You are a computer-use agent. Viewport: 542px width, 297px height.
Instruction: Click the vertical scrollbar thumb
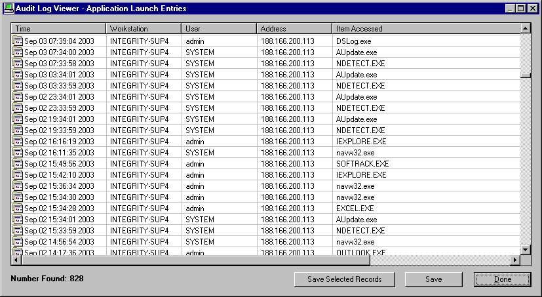coord(526,75)
